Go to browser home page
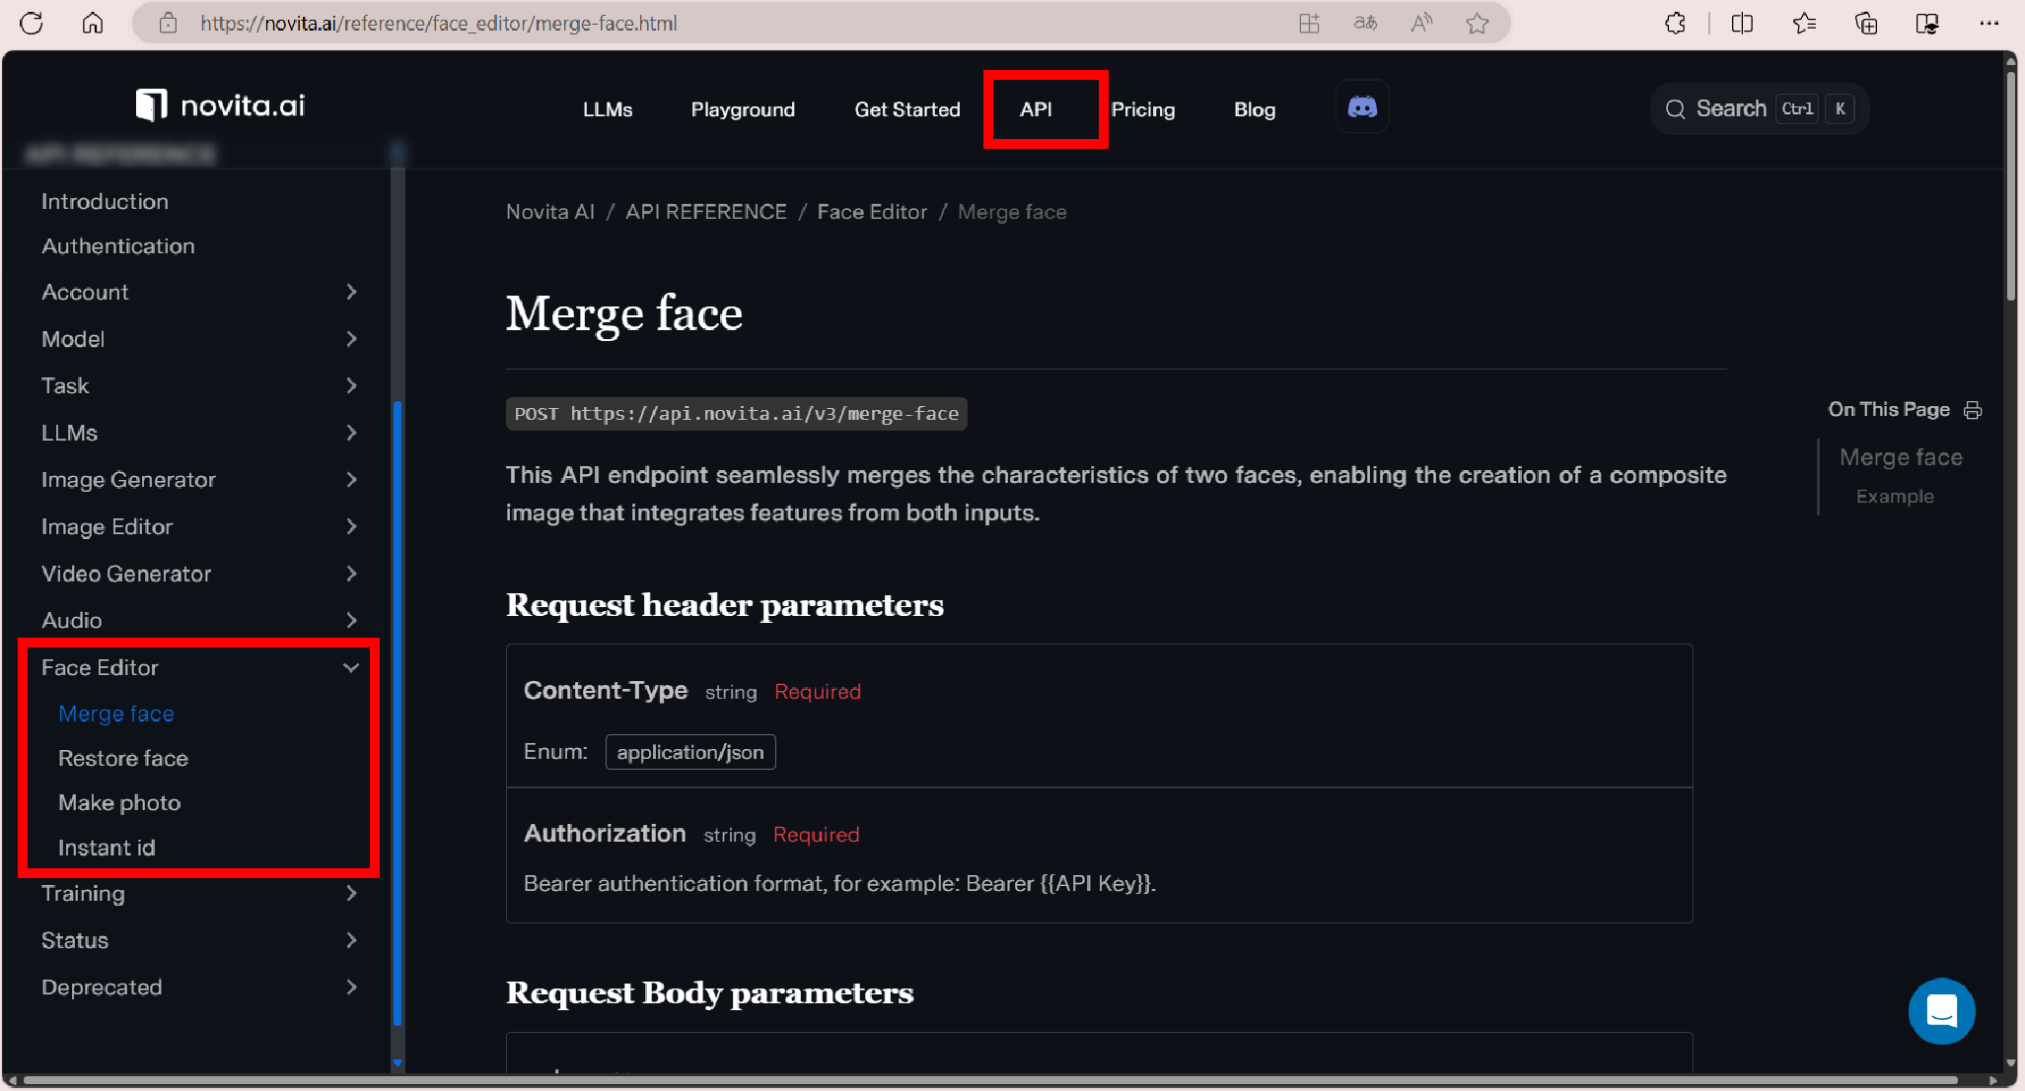 click(93, 23)
